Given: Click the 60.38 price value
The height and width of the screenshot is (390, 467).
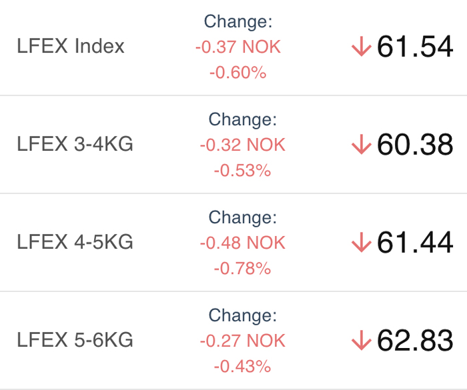Looking at the screenshot, I should [415, 145].
